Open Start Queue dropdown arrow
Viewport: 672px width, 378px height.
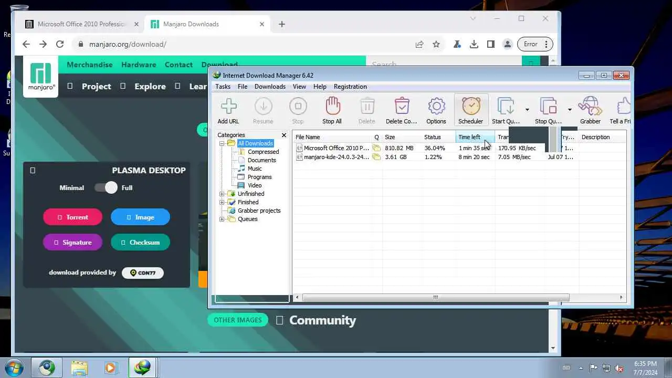click(x=527, y=110)
